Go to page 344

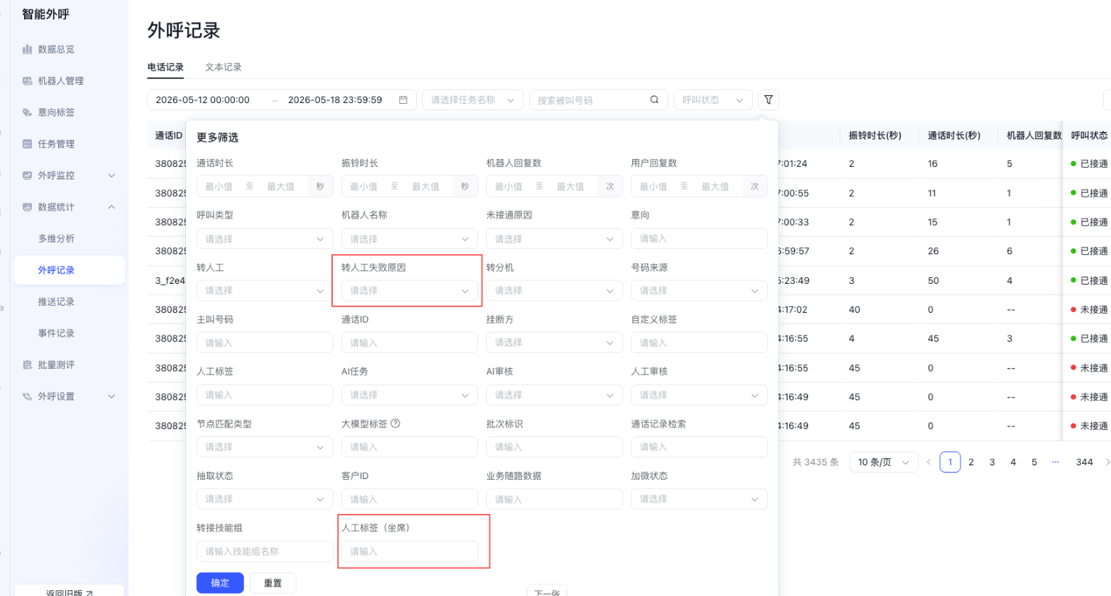(1084, 462)
